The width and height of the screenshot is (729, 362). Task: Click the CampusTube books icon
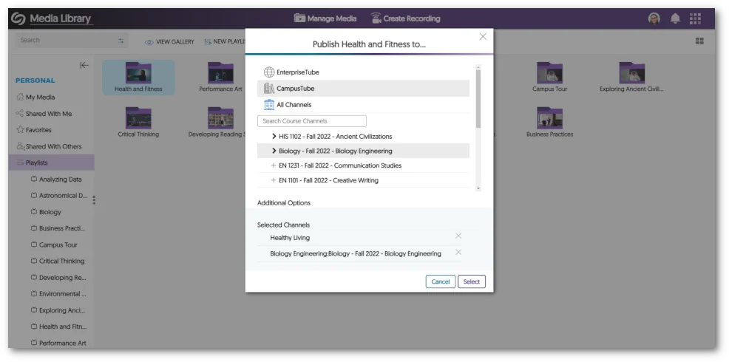[269, 89]
